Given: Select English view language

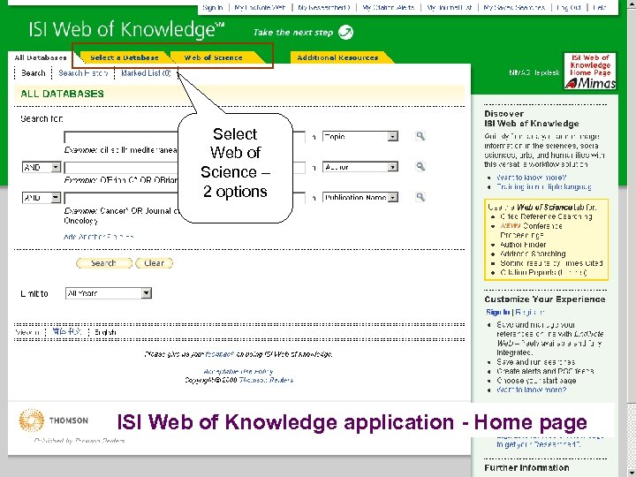Looking at the screenshot, I should pyautogui.click(x=105, y=332).
